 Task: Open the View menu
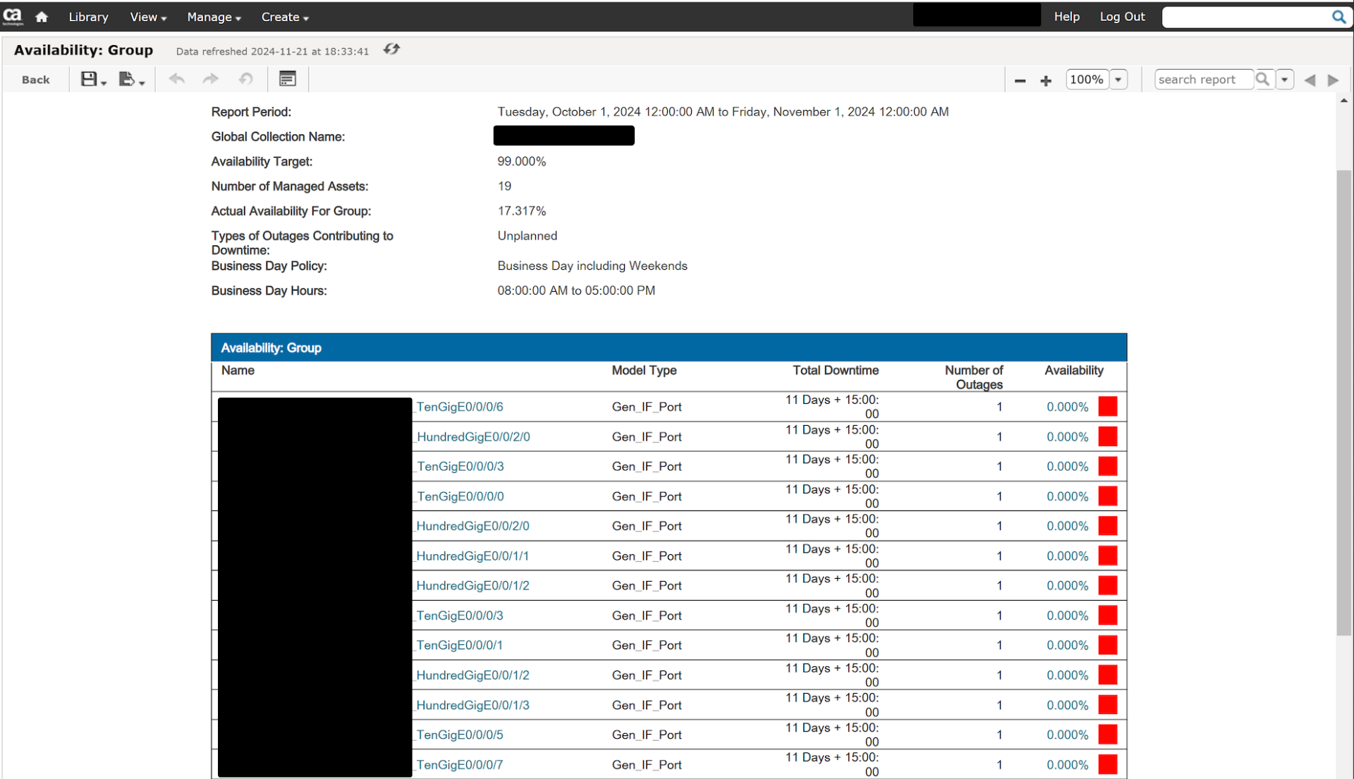[148, 17]
